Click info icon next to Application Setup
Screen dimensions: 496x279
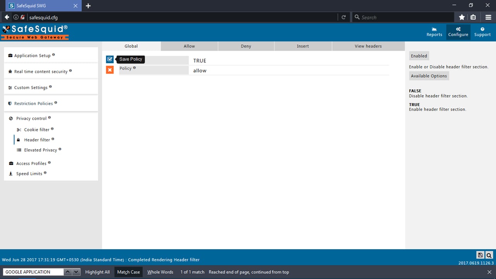point(53,55)
